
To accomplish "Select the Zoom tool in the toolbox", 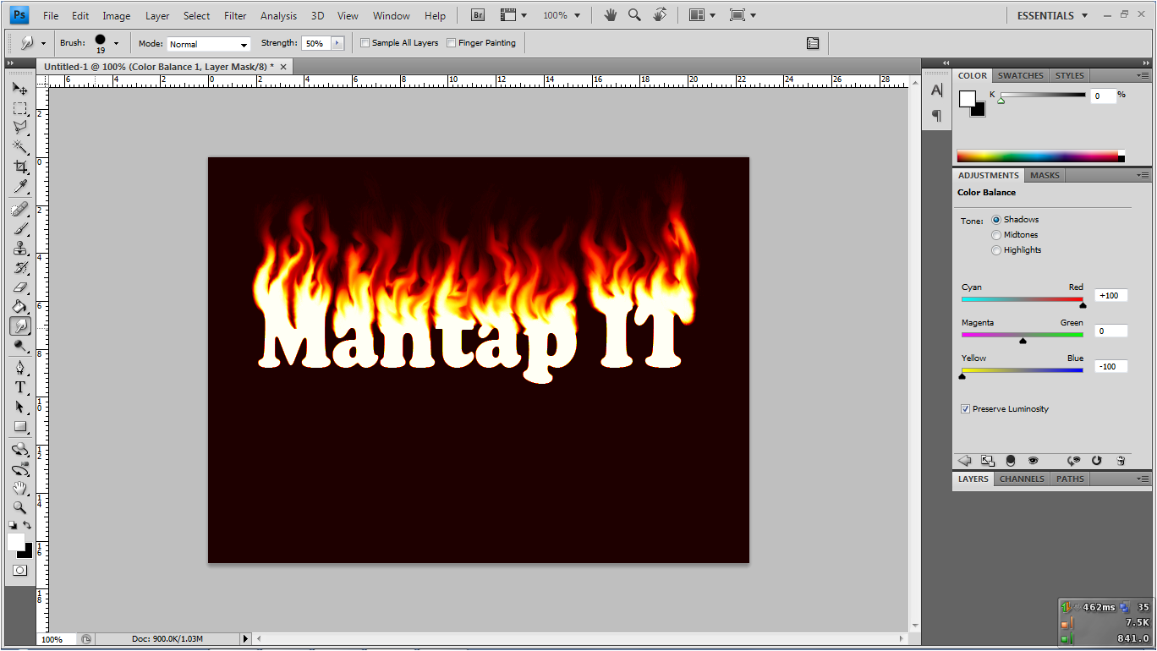I will [20, 508].
